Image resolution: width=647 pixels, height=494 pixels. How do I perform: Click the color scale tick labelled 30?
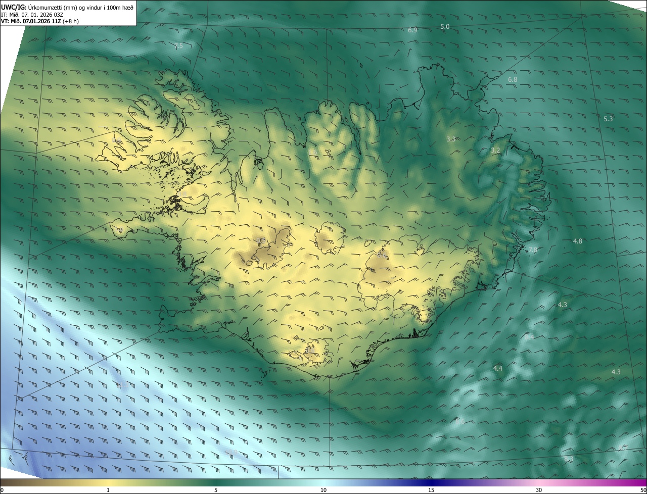coord(539,490)
